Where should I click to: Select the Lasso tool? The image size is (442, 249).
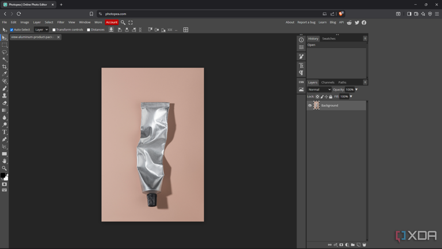(4, 52)
